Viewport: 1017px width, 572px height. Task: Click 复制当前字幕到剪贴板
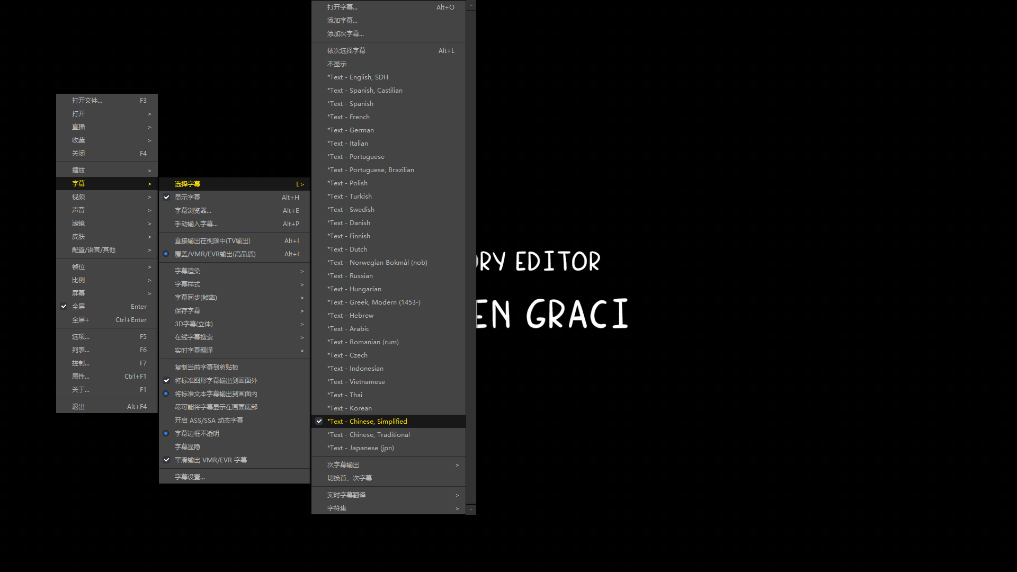coord(235,368)
